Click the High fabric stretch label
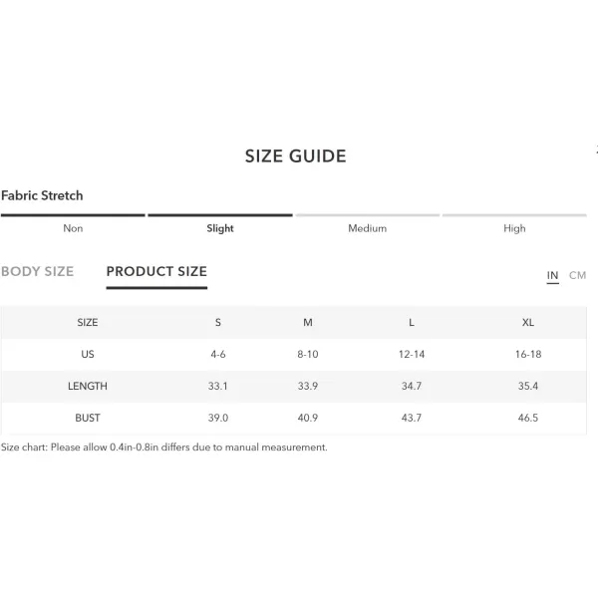 (514, 228)
